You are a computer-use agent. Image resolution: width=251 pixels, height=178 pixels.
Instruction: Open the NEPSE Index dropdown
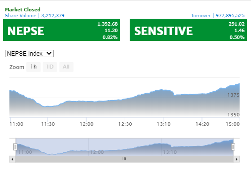pyautogui.click(x=29, y=54)
